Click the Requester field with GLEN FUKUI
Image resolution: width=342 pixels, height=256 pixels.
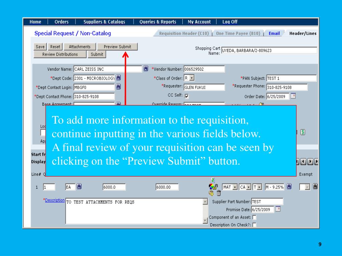tap(204, 87)
